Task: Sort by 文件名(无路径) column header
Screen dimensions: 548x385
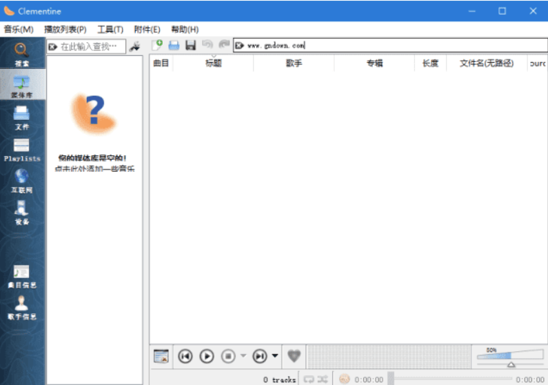Action: [487, 63]
